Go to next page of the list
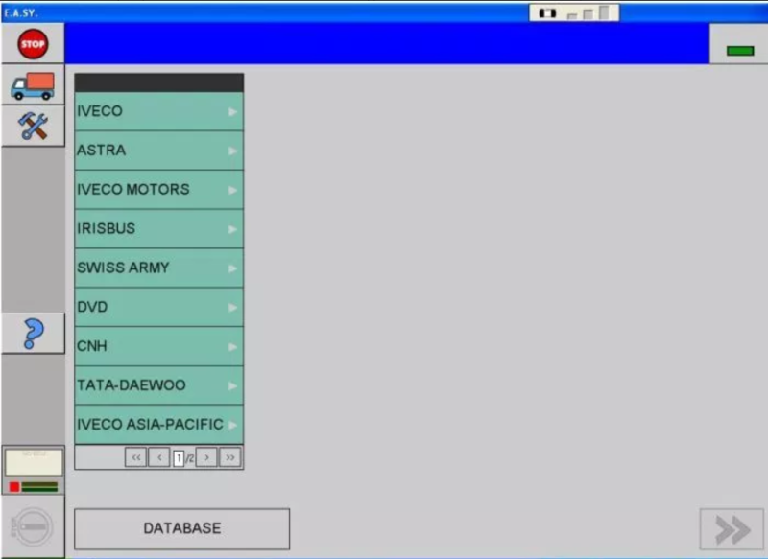 (206, 457)
